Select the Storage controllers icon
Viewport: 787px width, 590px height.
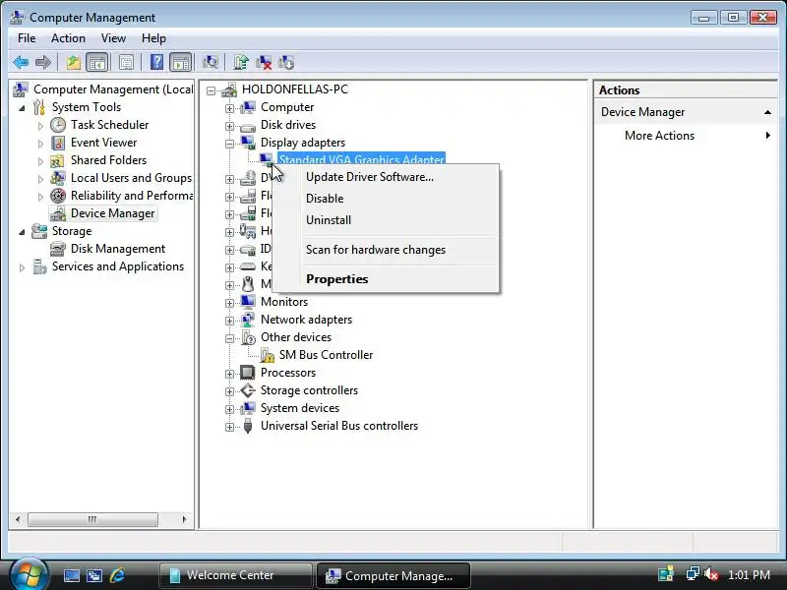[248, 390]
